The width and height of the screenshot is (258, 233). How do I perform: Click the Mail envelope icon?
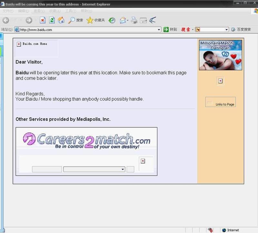click(123, 20)
